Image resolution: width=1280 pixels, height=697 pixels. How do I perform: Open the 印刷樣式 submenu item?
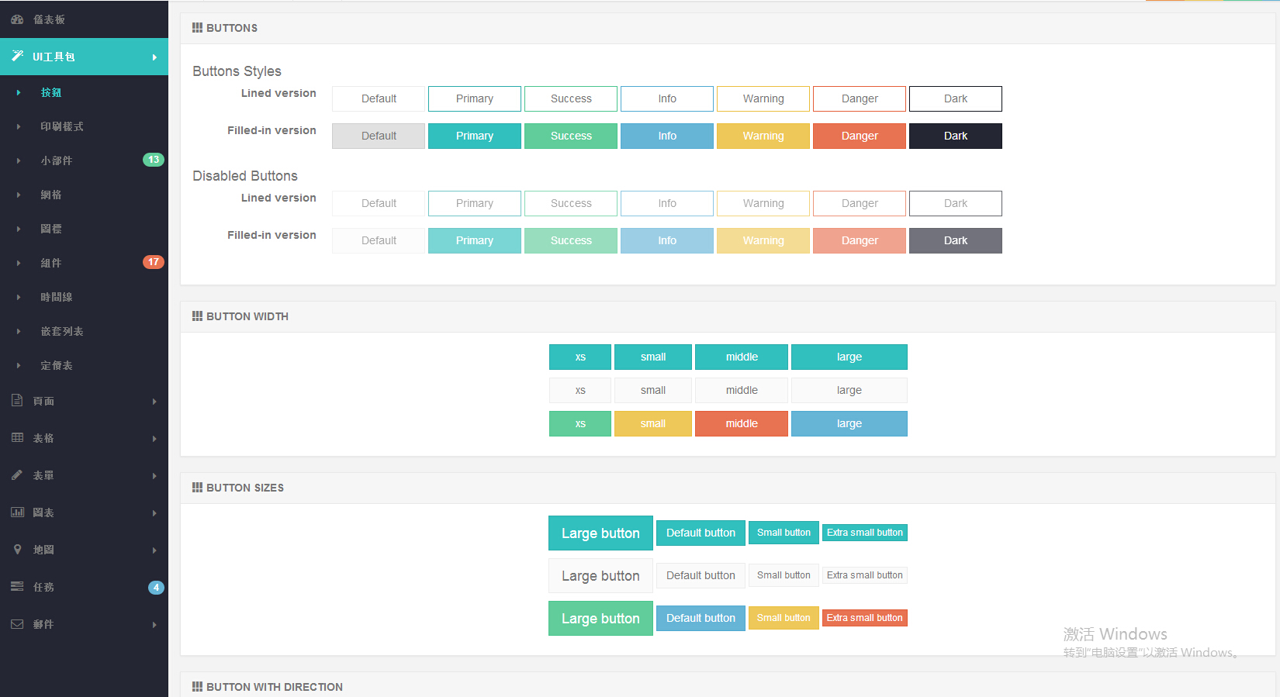click(x=62, y=126)
